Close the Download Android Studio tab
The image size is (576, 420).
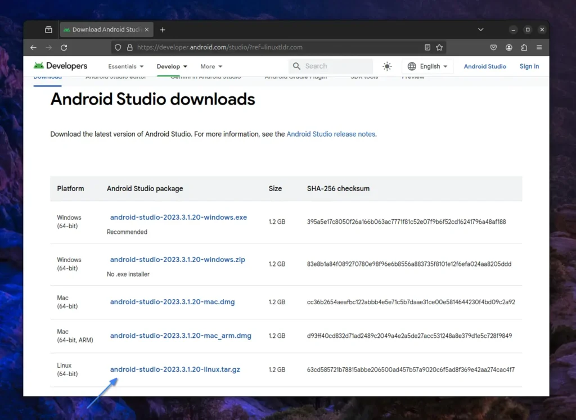[x=147, y=30]
